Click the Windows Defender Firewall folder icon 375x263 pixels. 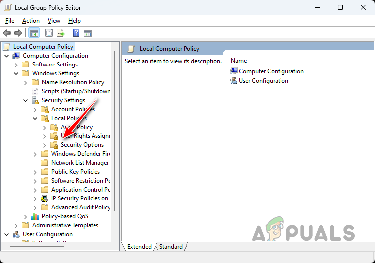tap(45, 154)
